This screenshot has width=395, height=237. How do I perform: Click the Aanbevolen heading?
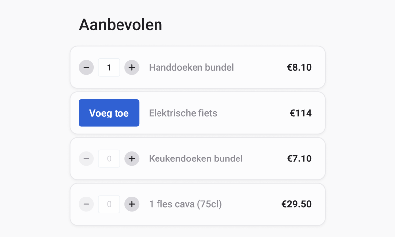120,25
